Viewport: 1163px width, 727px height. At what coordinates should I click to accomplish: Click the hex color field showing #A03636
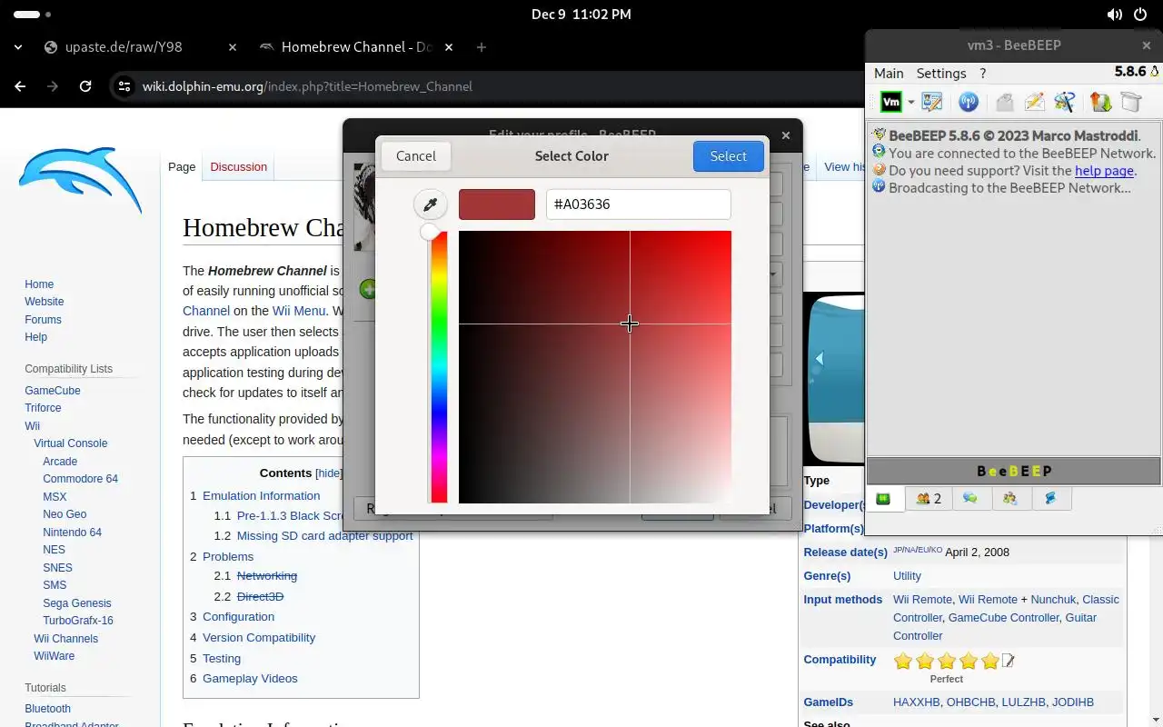[x=639, y=204]
